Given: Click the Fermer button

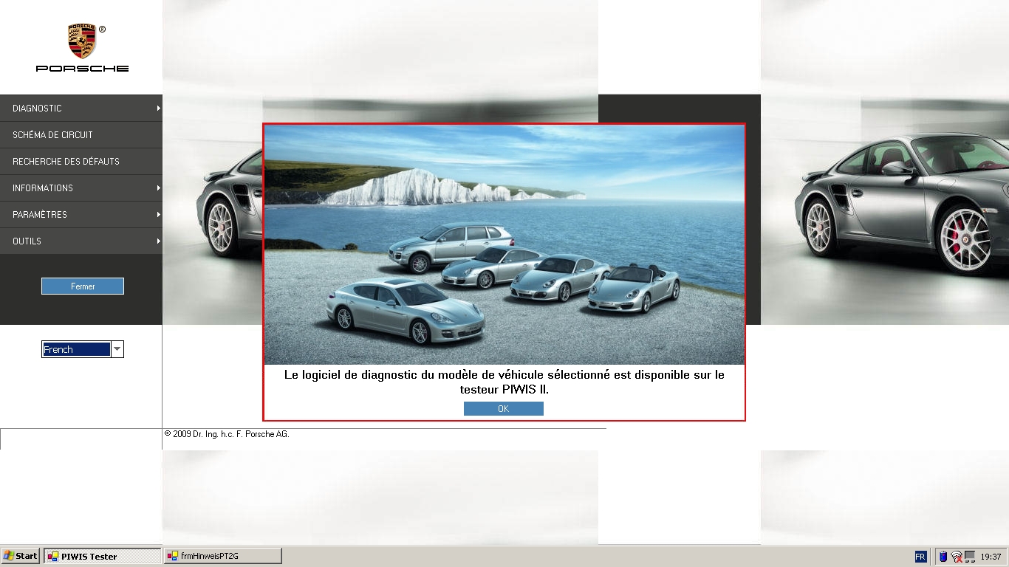Looking at the screenshot, I should click(x=83, y=286).
